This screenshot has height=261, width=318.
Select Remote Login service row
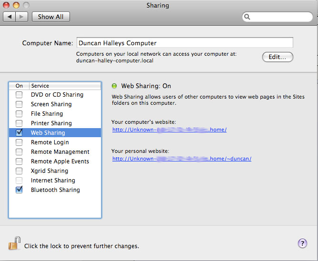tap(55, 142)
